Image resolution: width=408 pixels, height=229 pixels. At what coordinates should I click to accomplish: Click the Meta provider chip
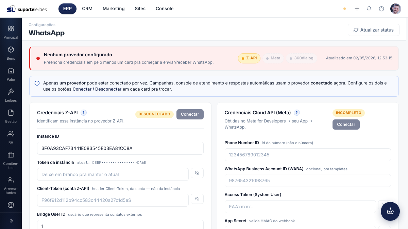point(273,58)
